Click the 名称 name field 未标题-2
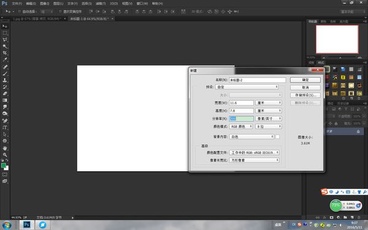The width and height of the screenshot is (368, 230). pos(258,80)
